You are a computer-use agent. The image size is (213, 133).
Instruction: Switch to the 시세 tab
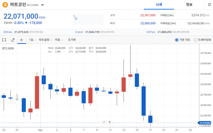(x=159, y=5)
